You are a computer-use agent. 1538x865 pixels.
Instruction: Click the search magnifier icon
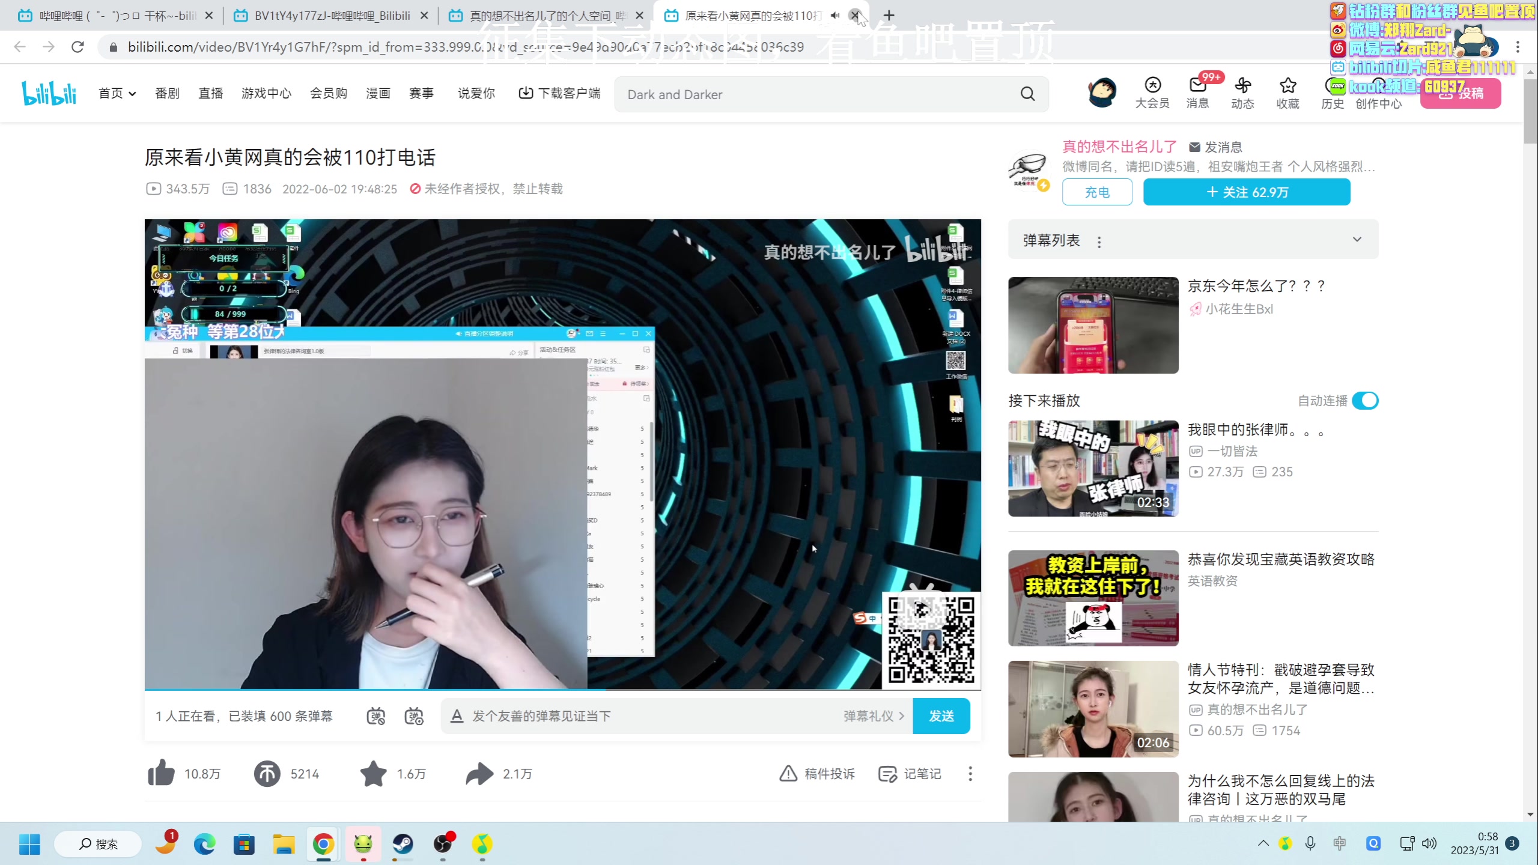[1027, 94]
